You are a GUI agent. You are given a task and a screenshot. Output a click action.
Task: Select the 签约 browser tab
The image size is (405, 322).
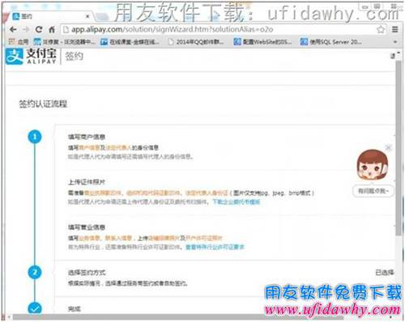pos(50,16)
